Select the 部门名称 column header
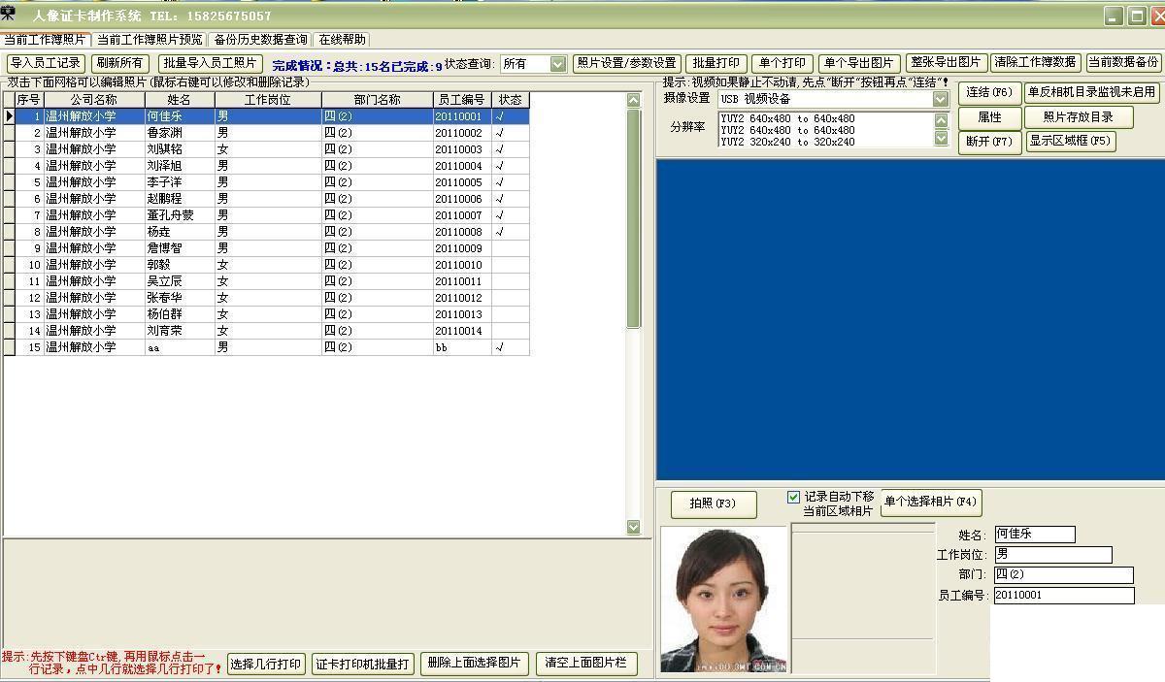 [378, 100]
